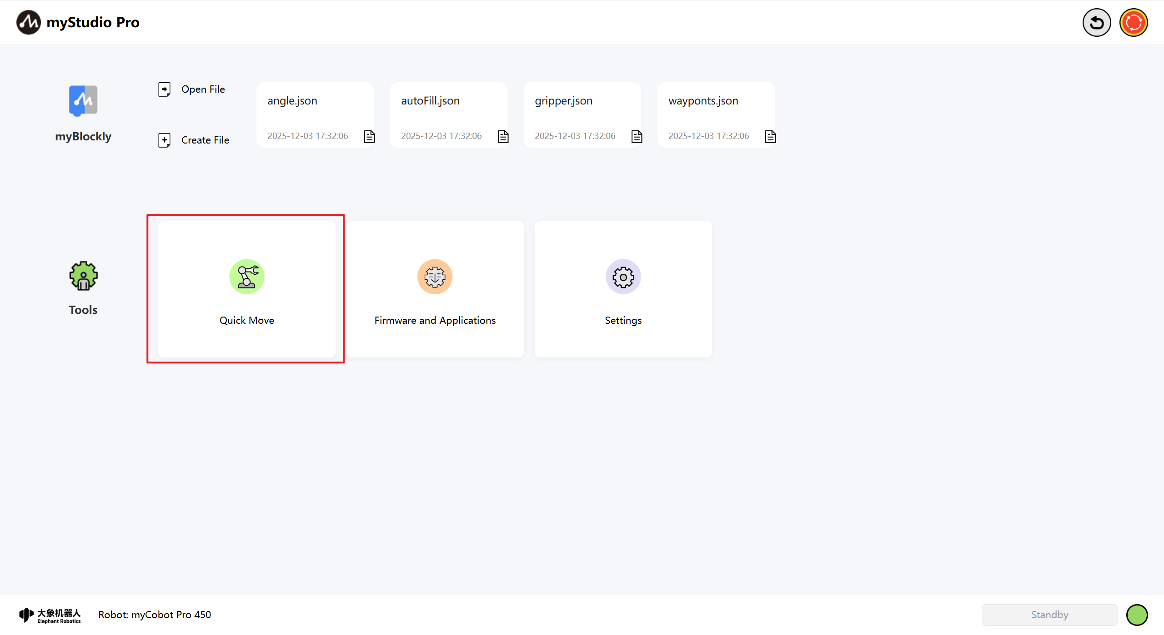This screenshot has height=635, width=1164.
Task: Open the Settings cog icon
Action: click(x=623, y=277)
